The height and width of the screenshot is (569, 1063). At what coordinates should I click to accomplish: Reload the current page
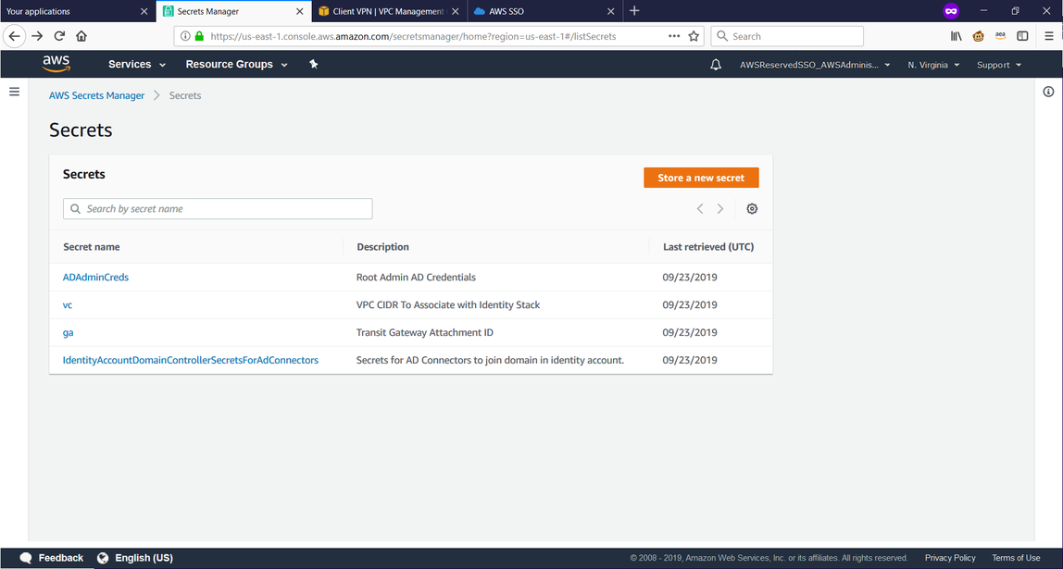pyautogui.click(x=59, y=36)
